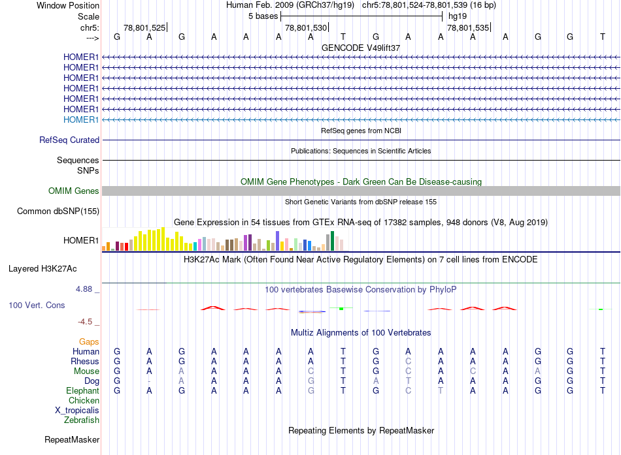
Task: Select the light blue HOMER1 transcript label
Action: click(x=81, y=119)
